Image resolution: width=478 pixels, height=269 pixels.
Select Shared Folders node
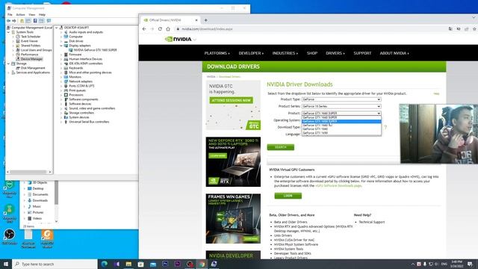pyautogui.click(x=31, y=46)
